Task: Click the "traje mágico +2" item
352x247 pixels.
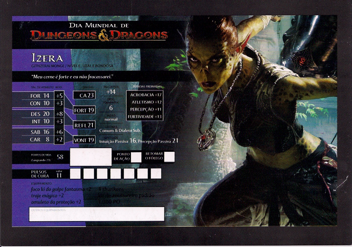Action: point(48,196)
